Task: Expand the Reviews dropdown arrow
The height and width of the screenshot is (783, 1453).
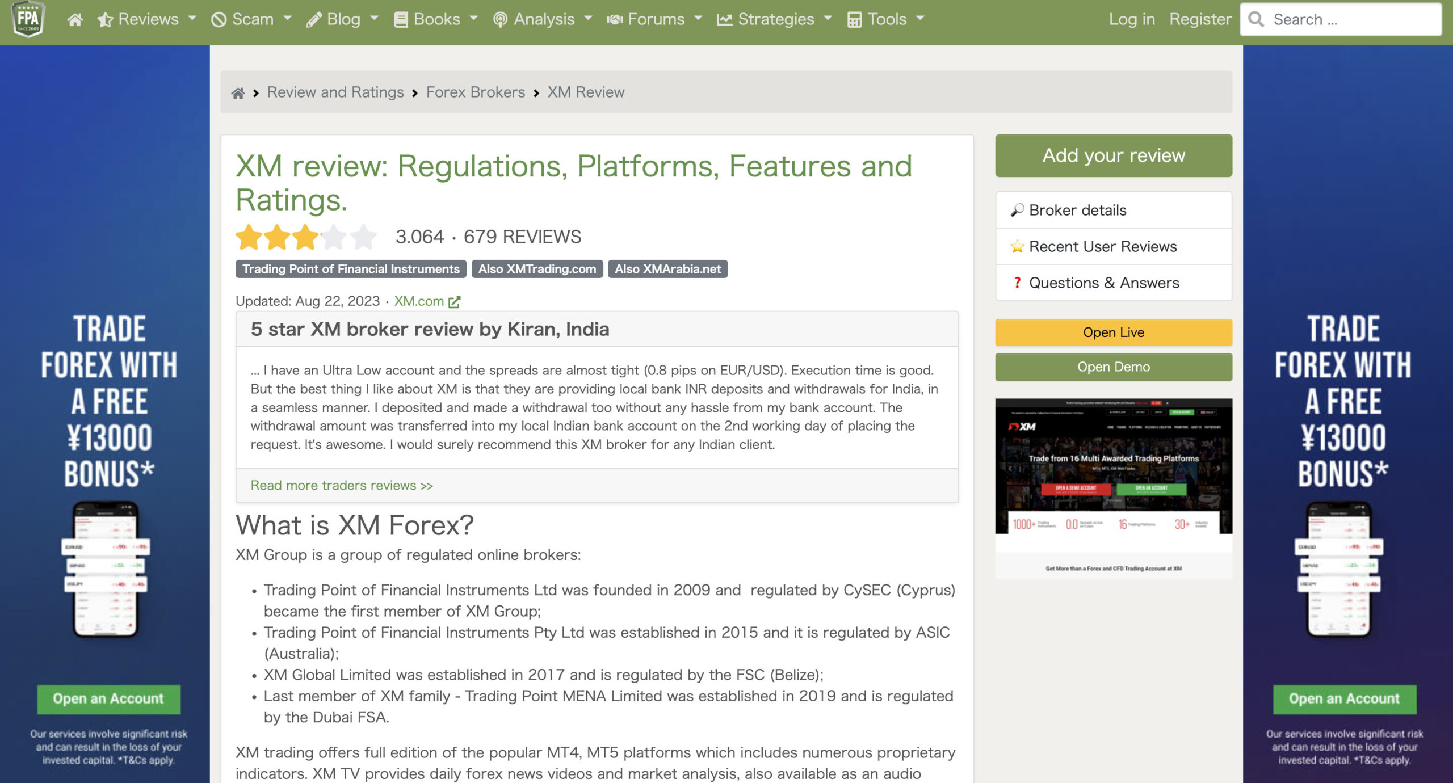Action: pyautogui.click(x=192, y=19)
